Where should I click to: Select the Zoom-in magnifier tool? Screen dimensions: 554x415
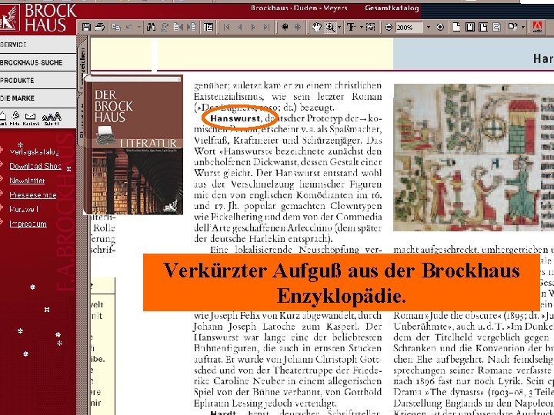click(x=330, y=27)
